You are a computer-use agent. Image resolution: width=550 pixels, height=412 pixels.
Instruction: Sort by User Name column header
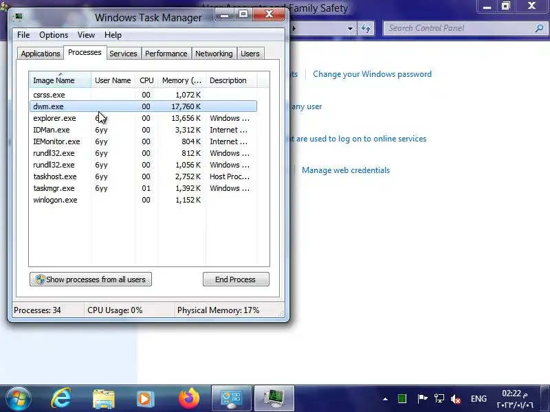pos(113,80)
